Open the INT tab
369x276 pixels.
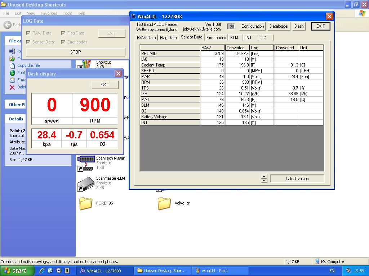(249, 37)
